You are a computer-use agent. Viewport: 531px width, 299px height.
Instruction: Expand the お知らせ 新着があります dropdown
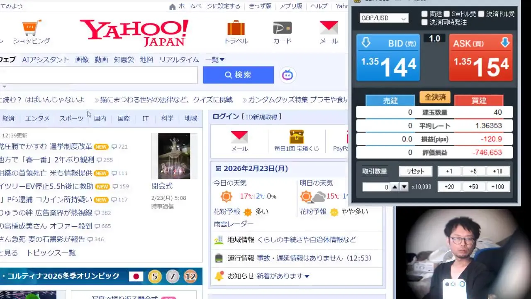[x=283, y=276]
